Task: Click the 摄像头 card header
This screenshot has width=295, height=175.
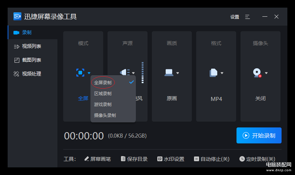Action: point(260,43)
